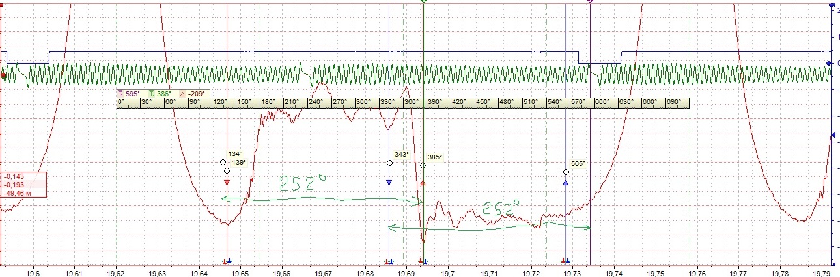Click the 360° tick on the angle ruler
This screenshot has width=840, height=277.
coord(412,103)
